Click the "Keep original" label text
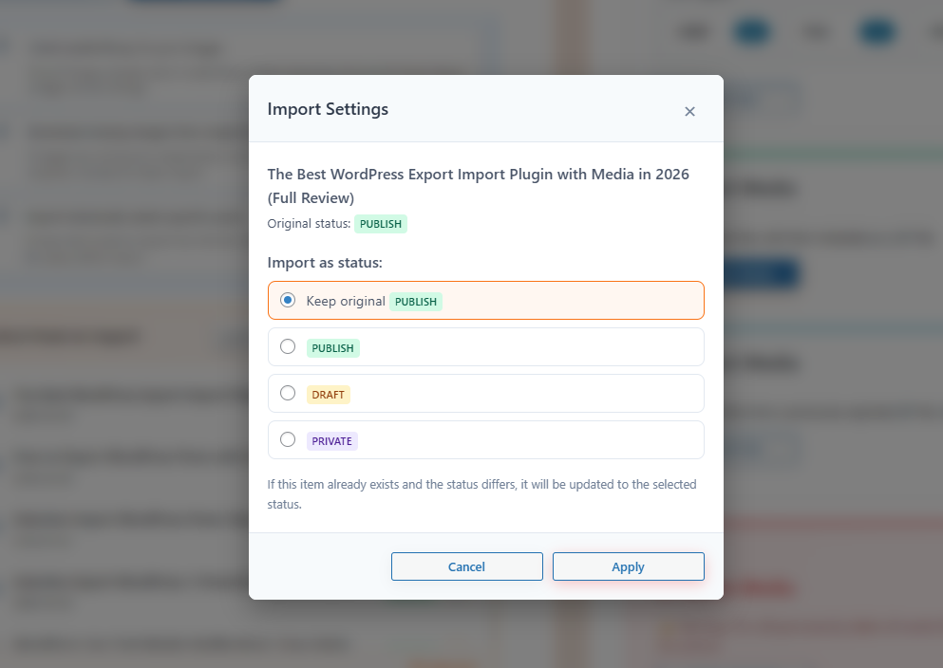 point(345,301)
